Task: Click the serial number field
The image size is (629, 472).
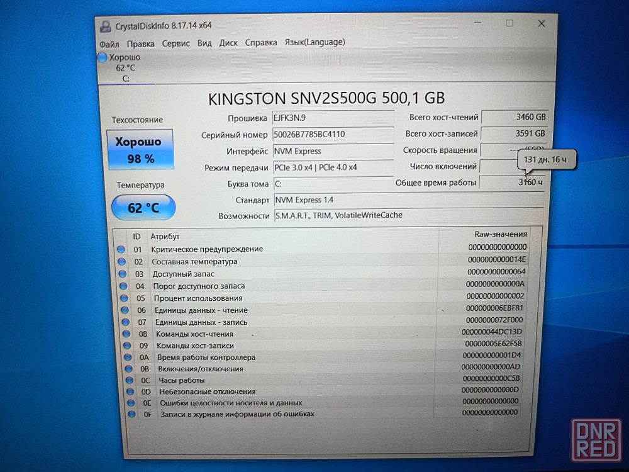Action: coord(333,134)
